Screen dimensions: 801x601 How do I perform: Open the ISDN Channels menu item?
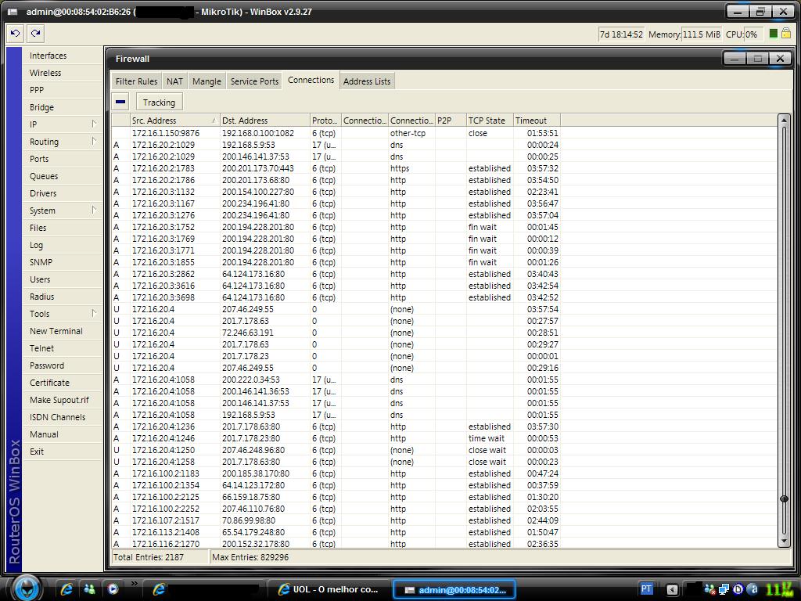pos(63,417)
